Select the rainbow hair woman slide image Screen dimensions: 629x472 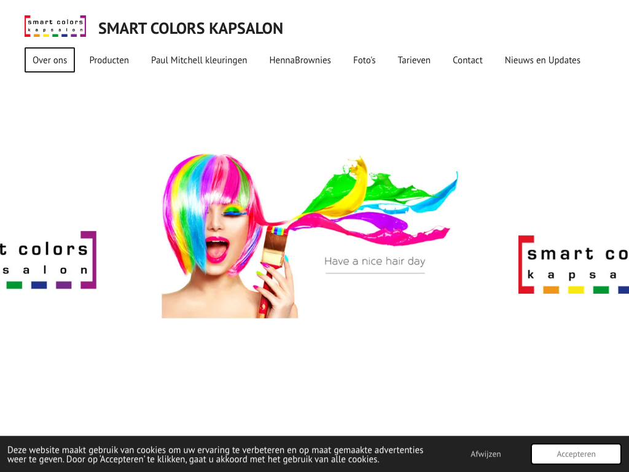(310, 236)
